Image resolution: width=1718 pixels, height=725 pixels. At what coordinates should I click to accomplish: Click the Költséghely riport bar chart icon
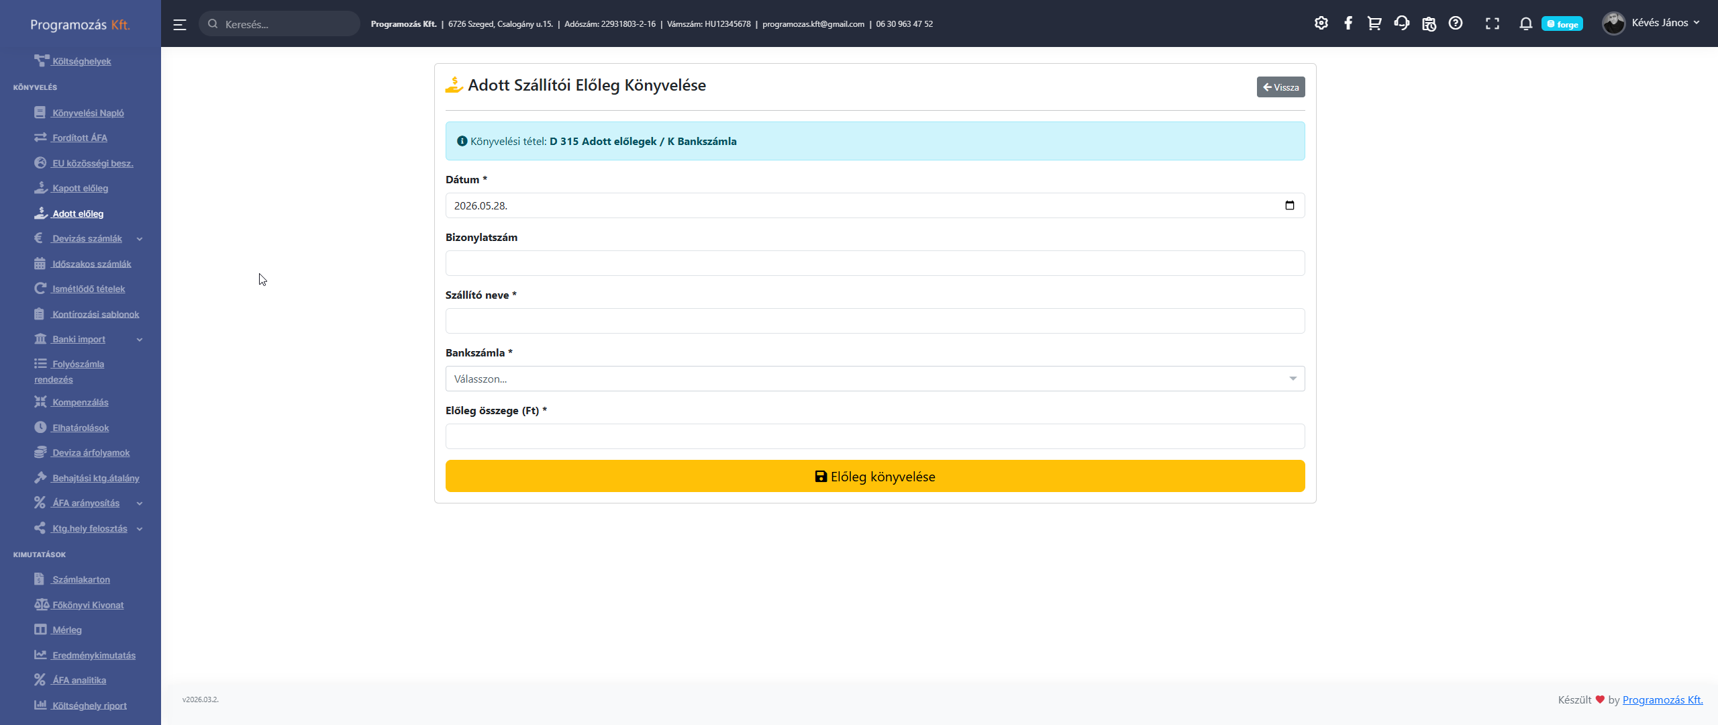pyautogui.click(x=40, y=706)
